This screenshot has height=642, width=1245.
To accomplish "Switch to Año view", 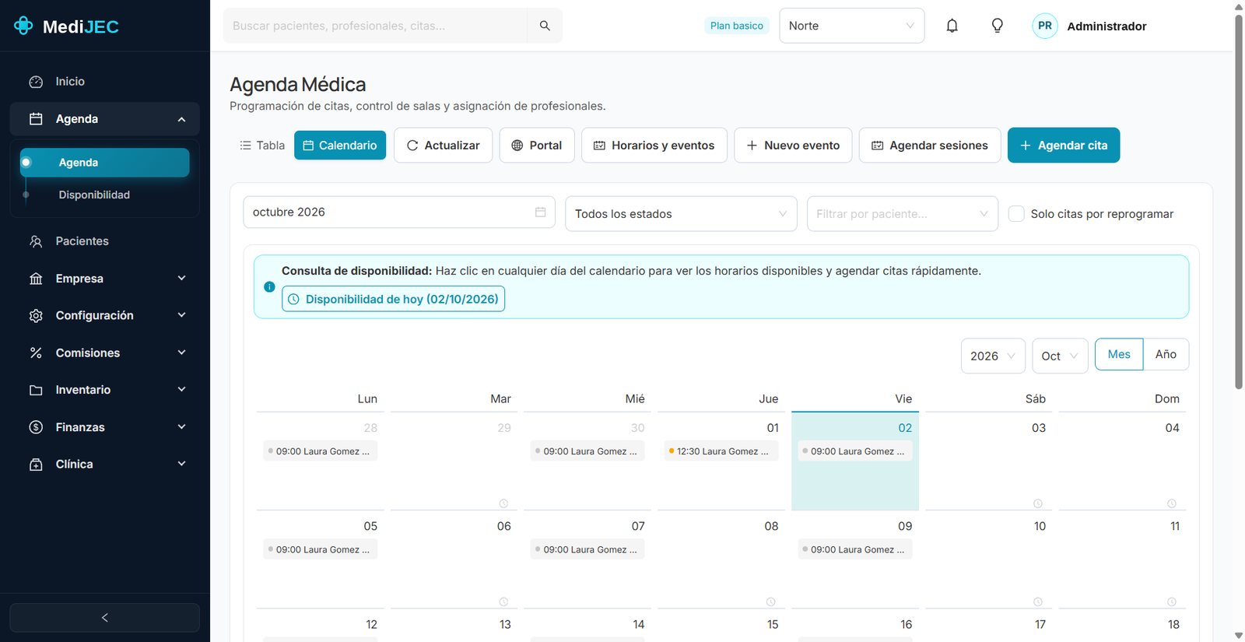I will (x=1166, y=354).
